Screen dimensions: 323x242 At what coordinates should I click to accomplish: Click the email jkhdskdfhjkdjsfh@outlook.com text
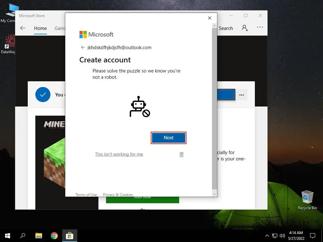point(120,48)
